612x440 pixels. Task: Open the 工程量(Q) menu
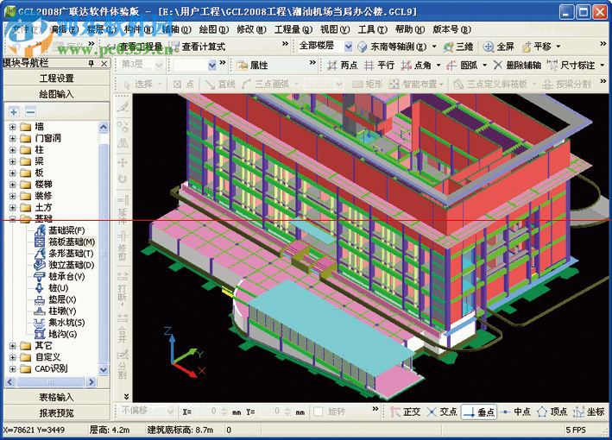[293, 29]
